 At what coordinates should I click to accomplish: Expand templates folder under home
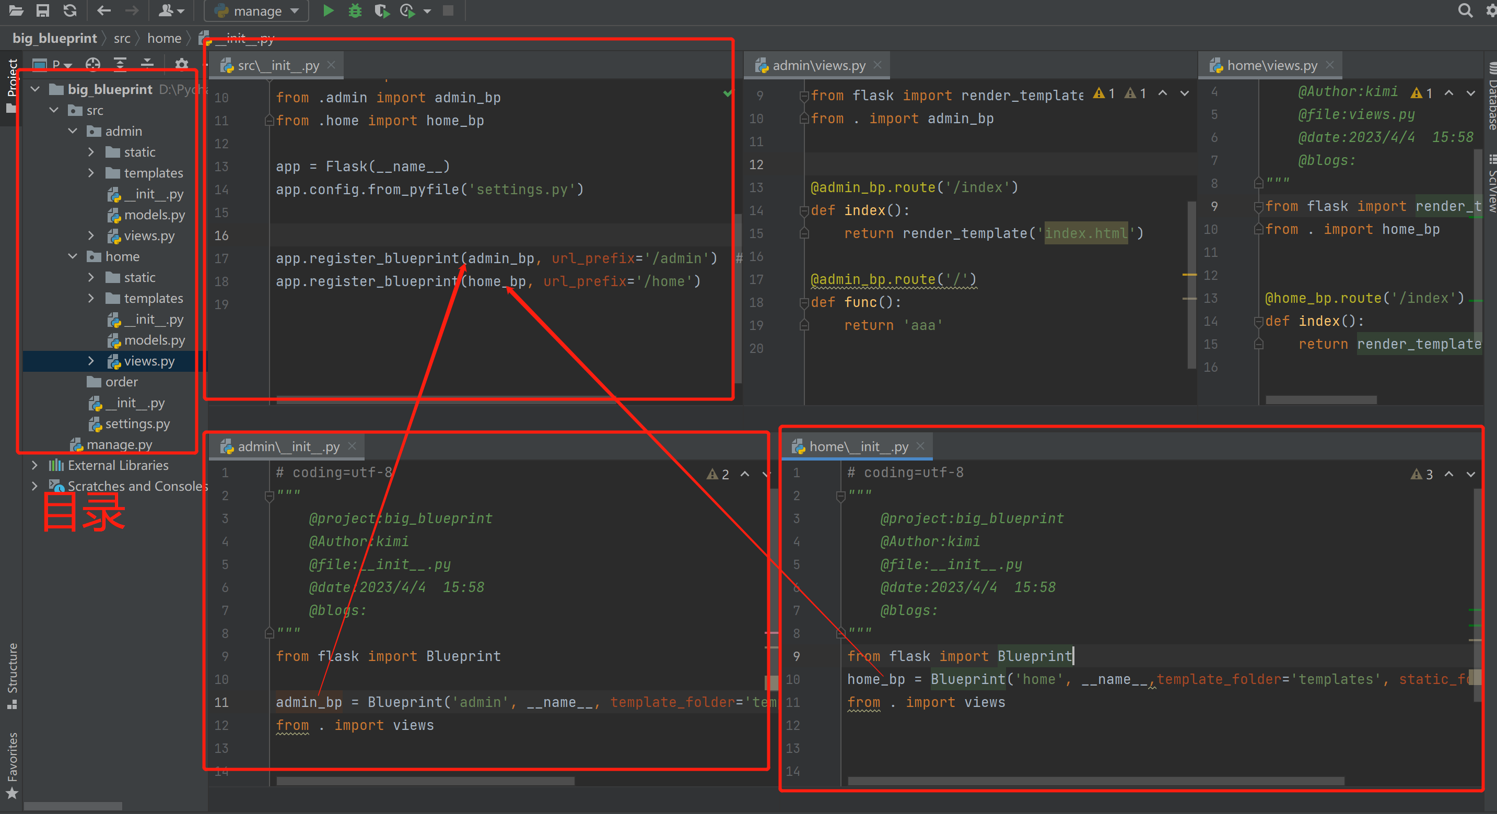(91, 298)
